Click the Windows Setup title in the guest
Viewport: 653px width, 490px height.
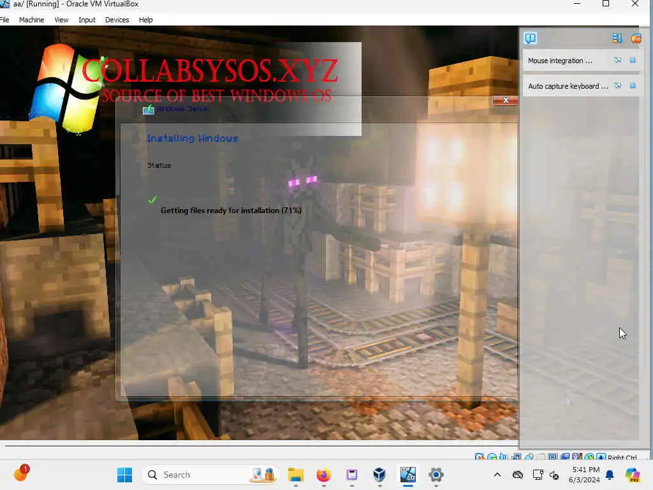point(183,108)
